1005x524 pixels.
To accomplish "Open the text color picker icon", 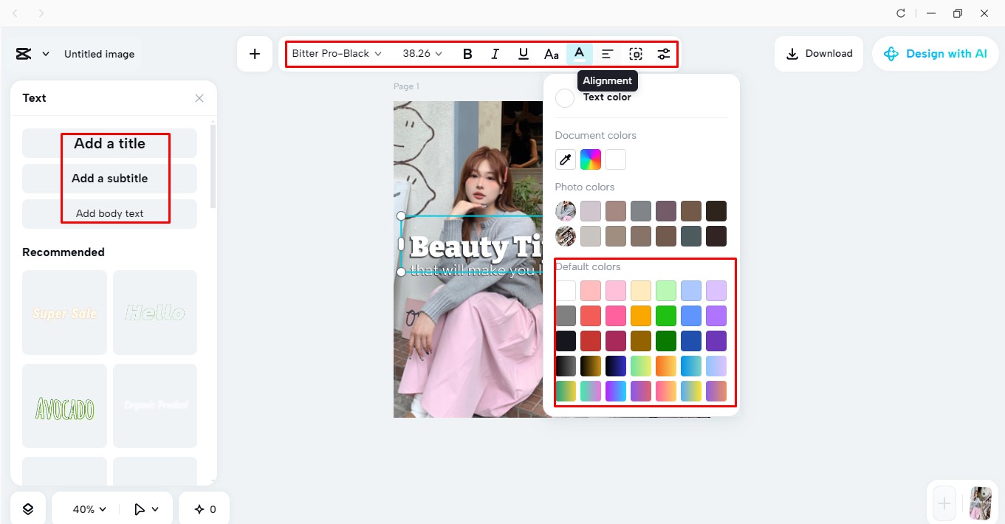I will (579, 53).
